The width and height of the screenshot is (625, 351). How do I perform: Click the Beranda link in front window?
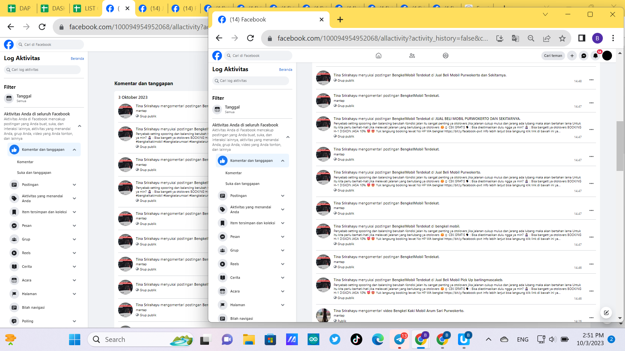click(x=285, y=70)
